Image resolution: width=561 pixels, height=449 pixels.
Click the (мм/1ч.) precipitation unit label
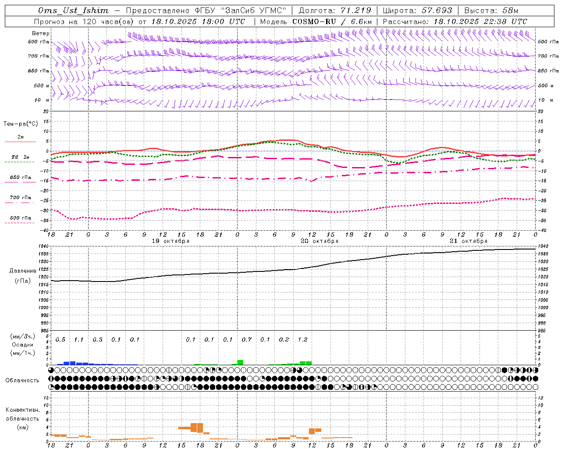click(x=23, y=353)
